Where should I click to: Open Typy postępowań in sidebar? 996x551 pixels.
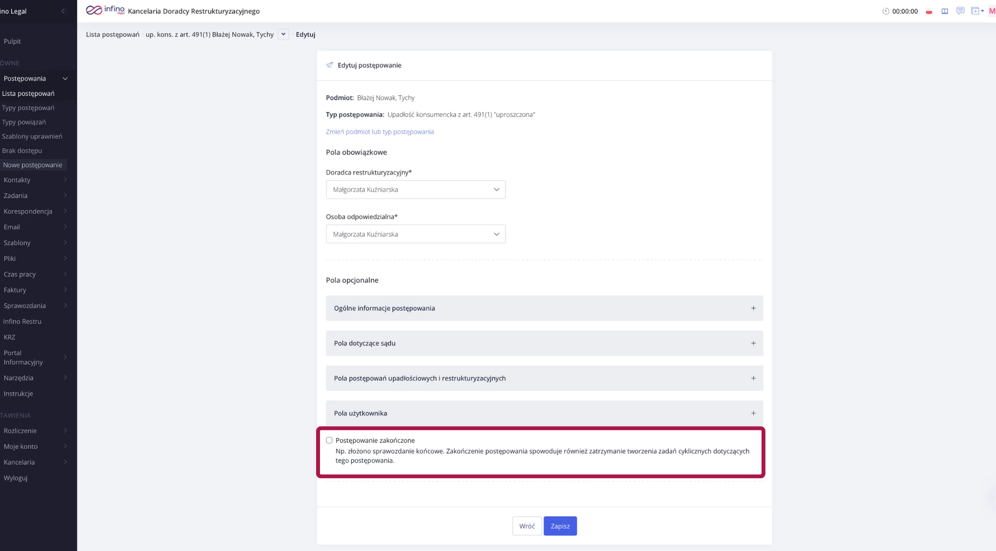[x=28, y=108]
